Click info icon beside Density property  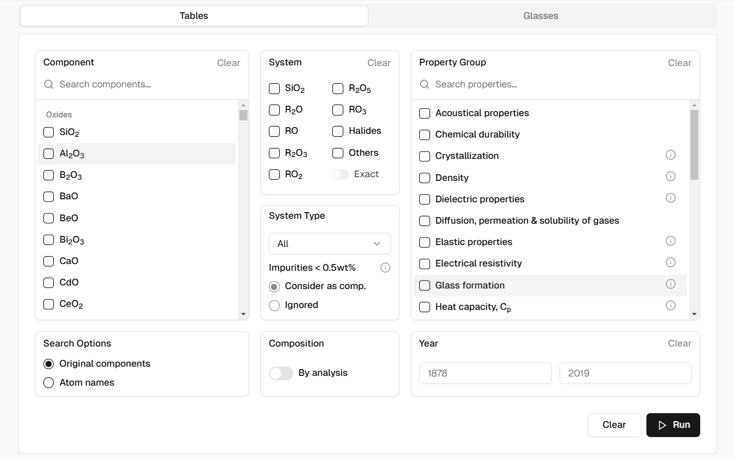tap(670, 177)
